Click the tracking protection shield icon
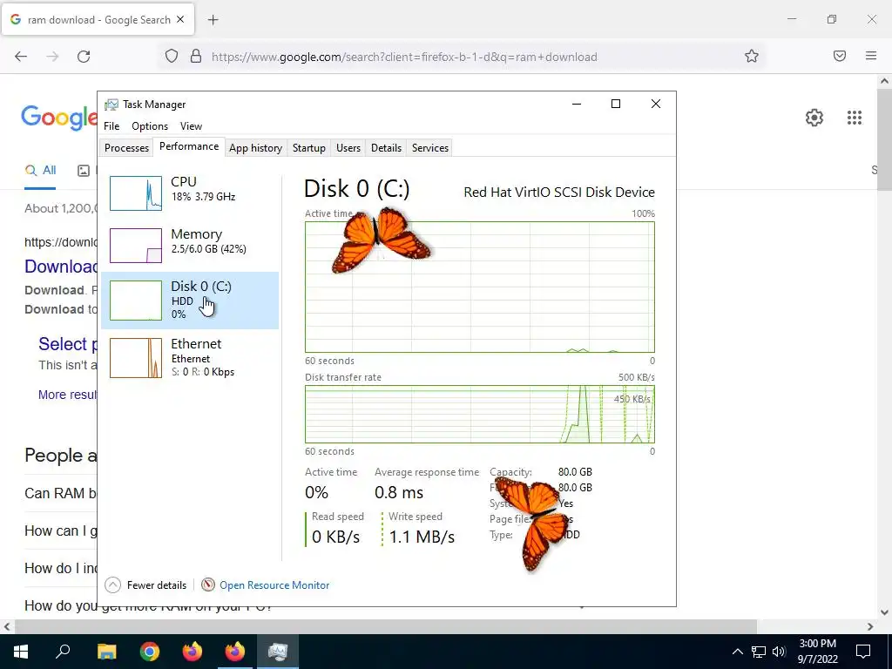 point(172,56)
